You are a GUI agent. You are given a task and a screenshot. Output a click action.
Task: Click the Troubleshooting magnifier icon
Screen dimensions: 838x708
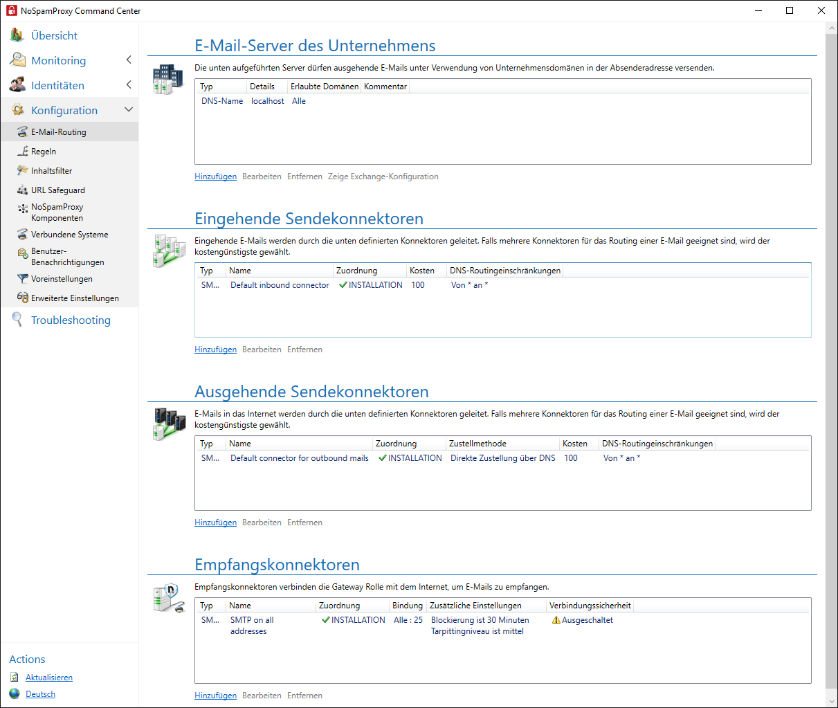click(x=17, y=319)
